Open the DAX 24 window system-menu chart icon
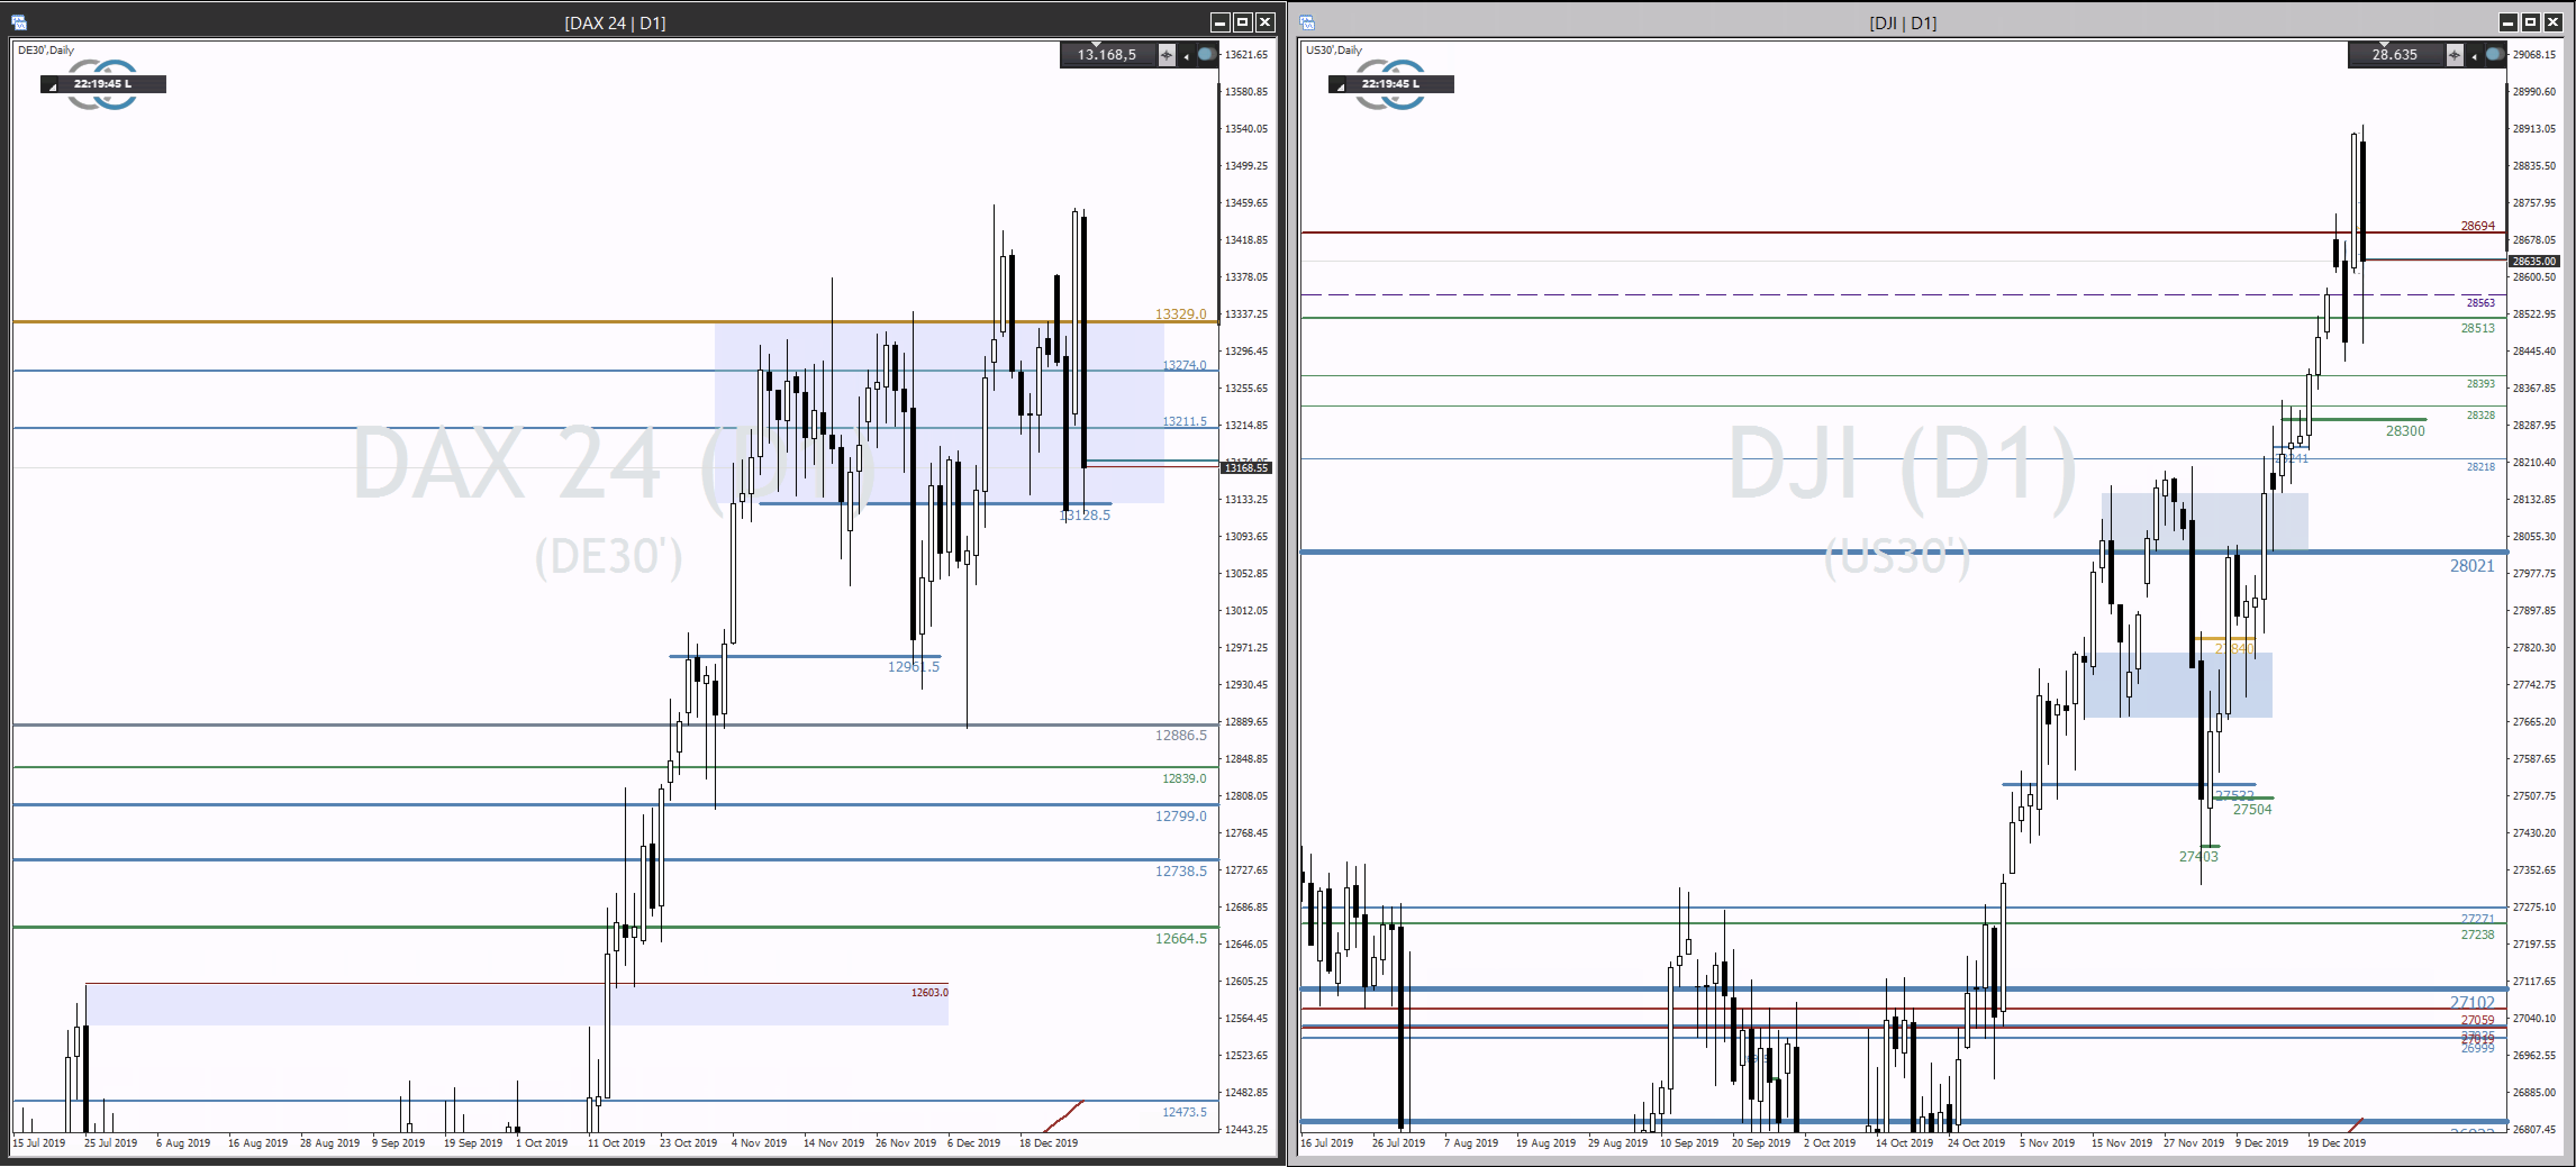Screen dimensions: 2576x1167 tap(19, 22)
